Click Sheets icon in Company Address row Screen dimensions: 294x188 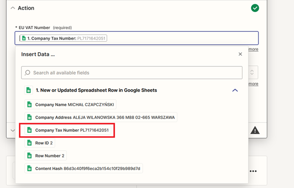click(x=30, y=117)
